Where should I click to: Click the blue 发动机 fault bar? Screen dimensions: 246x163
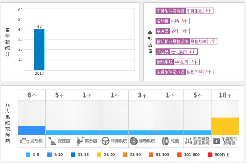click(x=32, y=130)
